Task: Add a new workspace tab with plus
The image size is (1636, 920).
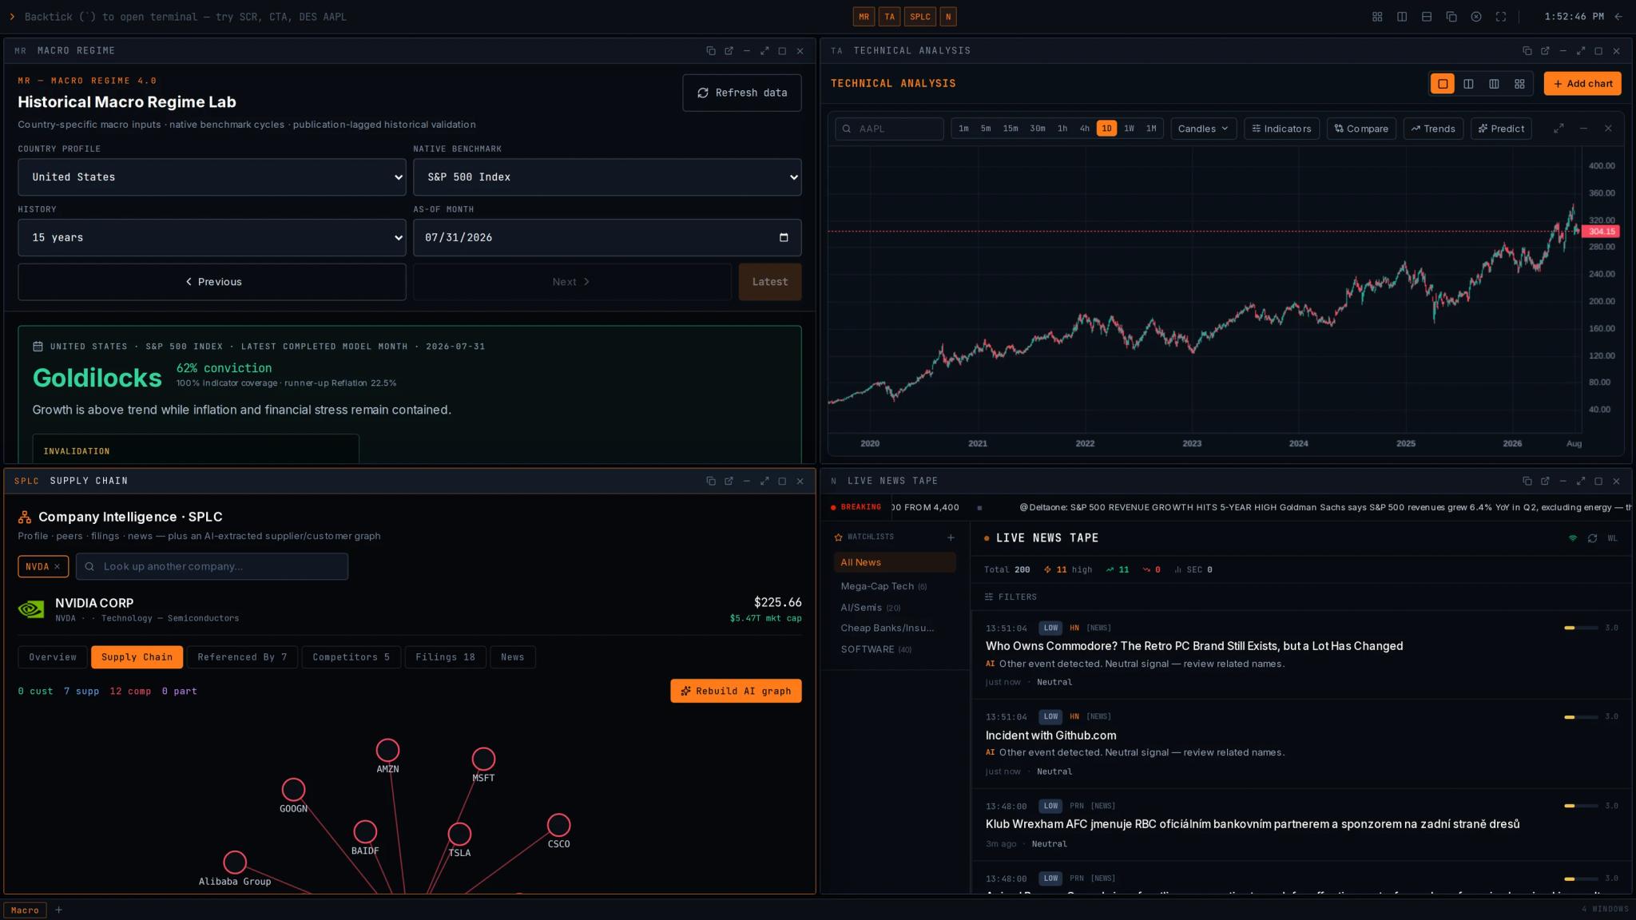Action: coord(58,910)
